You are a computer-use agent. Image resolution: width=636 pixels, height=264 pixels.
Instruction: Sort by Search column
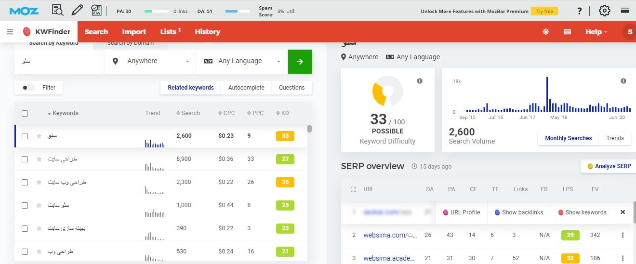tap(188, 113)
